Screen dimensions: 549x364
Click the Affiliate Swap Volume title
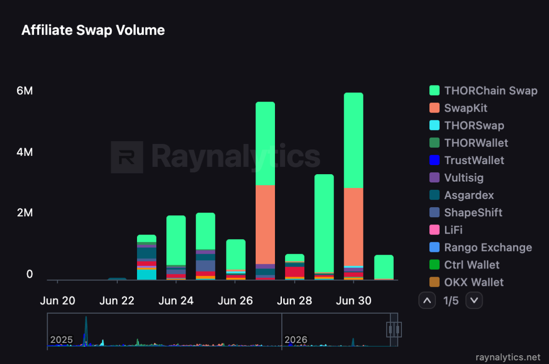93,30
